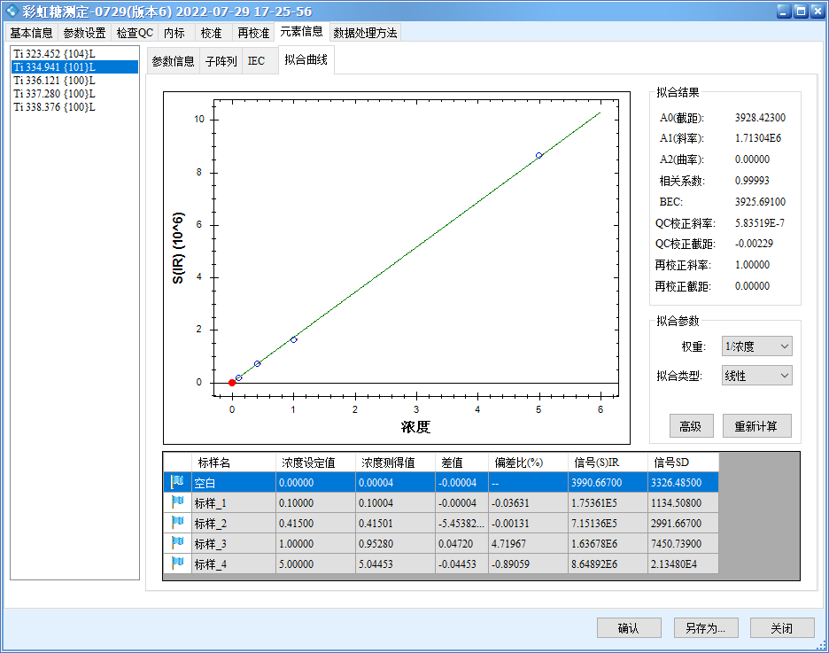Expand fit type options via combo box arrow
Image resolution: width=829 pixels, height=653 pixels.
(x=783, y=375)
